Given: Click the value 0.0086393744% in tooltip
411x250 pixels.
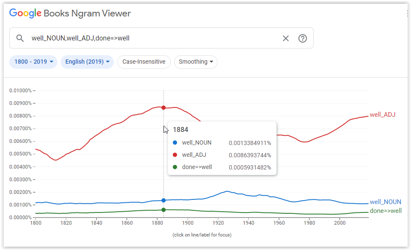Looking at the screenshot, I should (x=250, y=156).
